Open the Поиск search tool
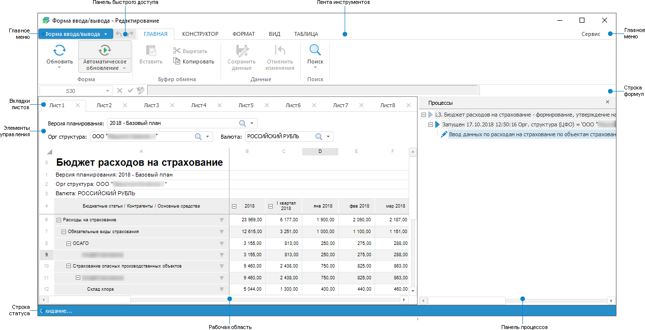The image size is (645, 330). pos(315,50)
